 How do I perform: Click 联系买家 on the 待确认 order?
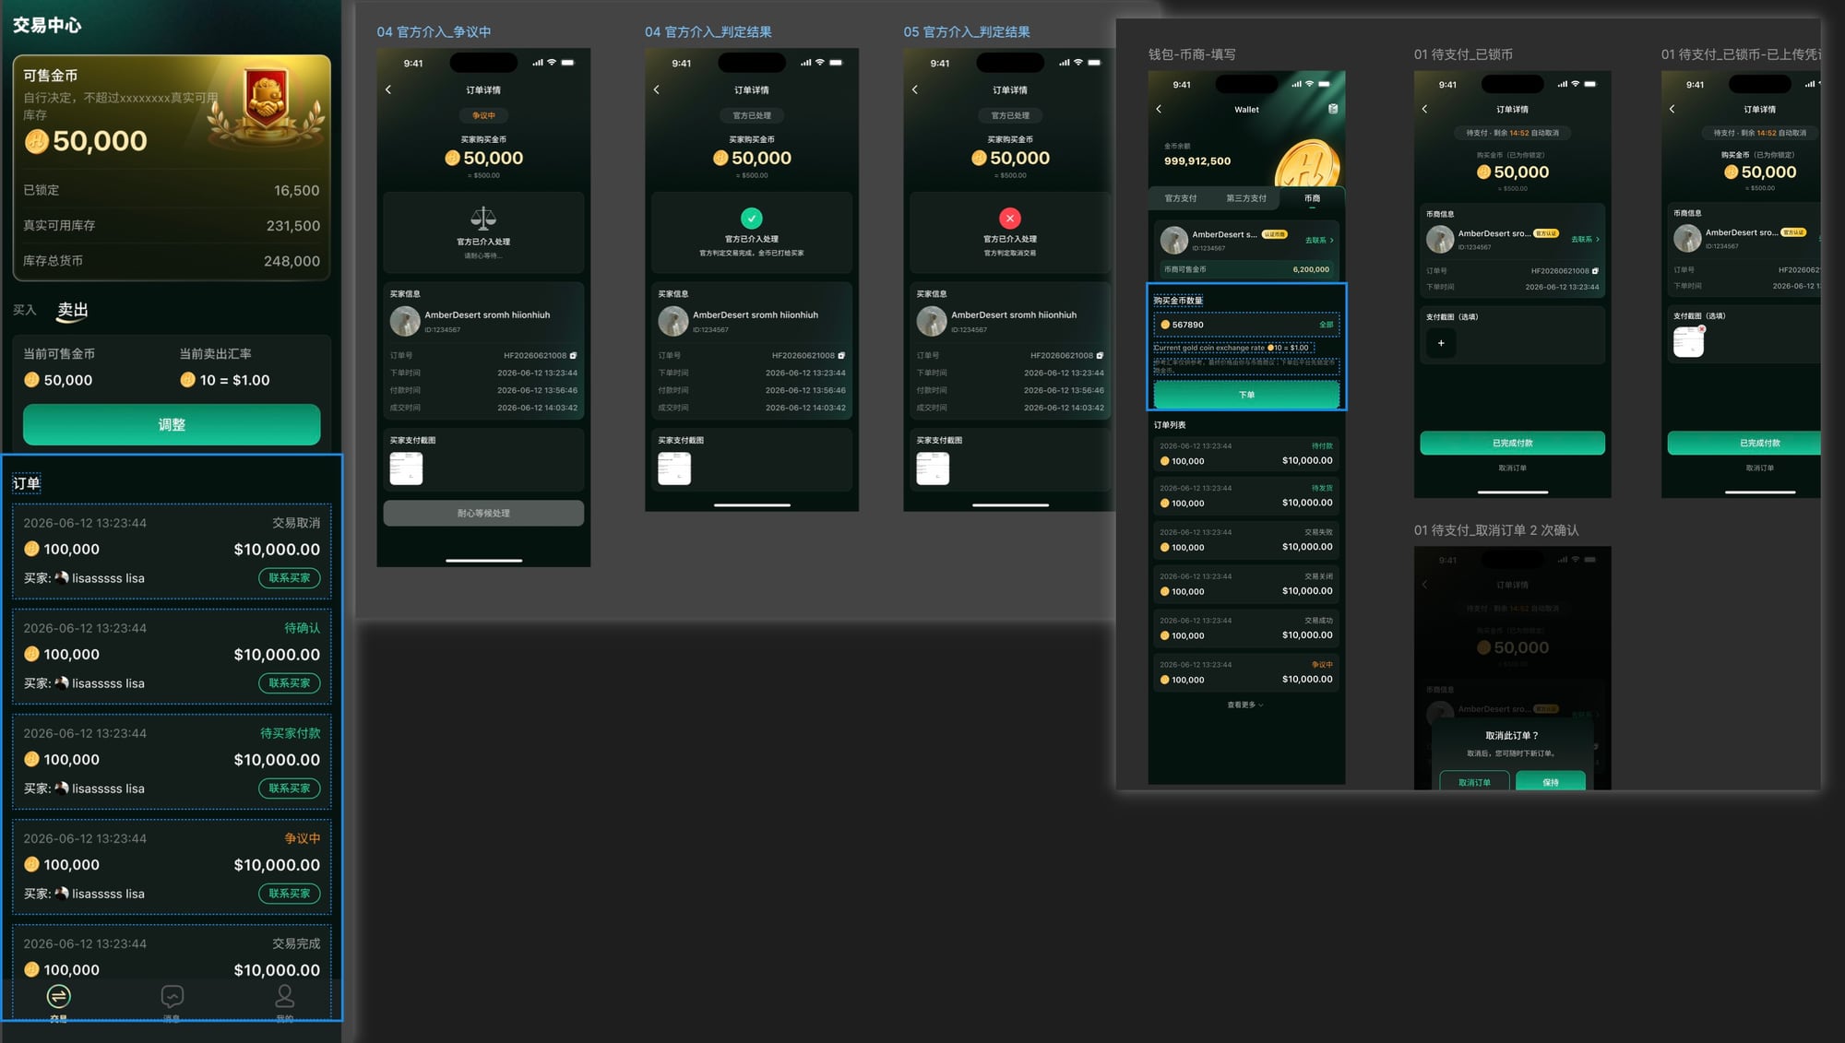point(290,683)
